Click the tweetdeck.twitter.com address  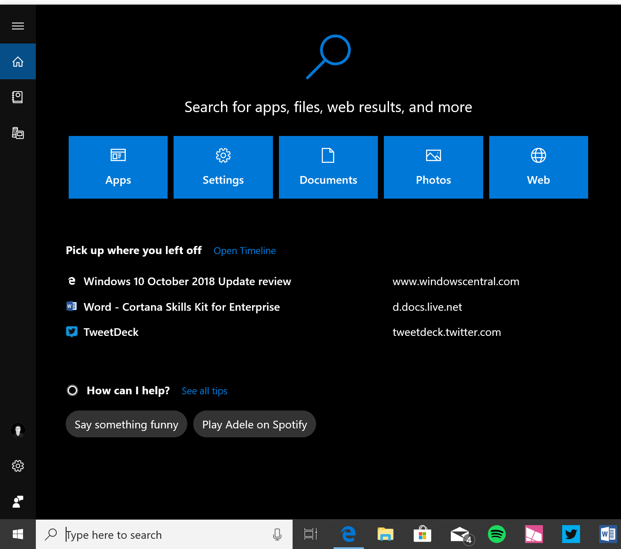pyautogui.click(x=447, y=332)
